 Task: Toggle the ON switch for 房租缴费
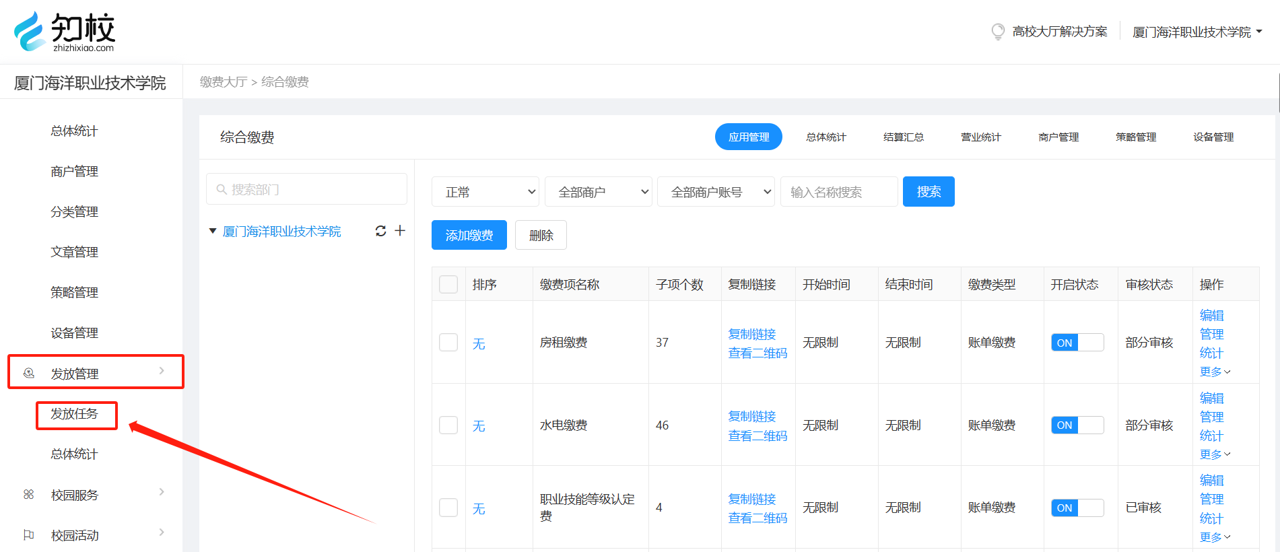click(1077, 343)
